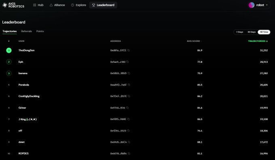This screenshot has height=160, width=275.
Task: Click the Alliance triangle icon
Action: (51, 5)
